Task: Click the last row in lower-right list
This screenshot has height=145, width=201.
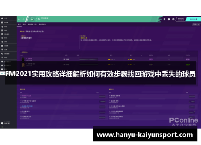Action: (153, 117)
